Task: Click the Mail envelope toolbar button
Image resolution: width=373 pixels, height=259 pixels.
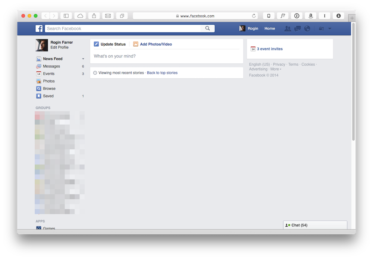Action: [108, 16]
